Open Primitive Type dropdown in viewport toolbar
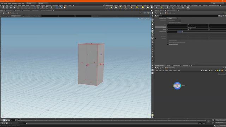226x127 pixels. [x=17, y=16]
